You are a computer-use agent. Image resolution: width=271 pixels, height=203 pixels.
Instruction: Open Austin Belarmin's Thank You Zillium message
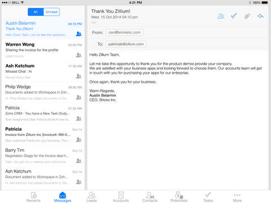43,29
